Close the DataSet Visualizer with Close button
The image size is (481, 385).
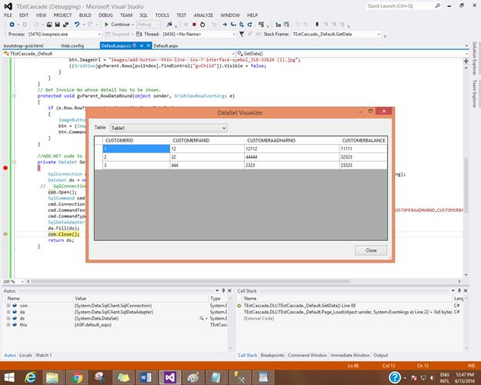pyautogui.click(x=371, y=250)
